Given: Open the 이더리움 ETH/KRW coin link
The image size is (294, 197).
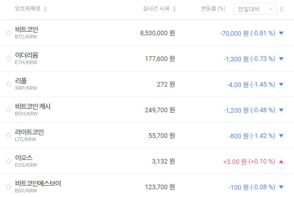Looking at the screenshot, I should pyautogui.click(x=26, y=55).
